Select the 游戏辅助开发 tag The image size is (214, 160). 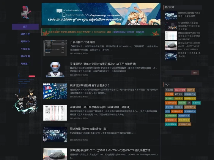coord(190,94)
